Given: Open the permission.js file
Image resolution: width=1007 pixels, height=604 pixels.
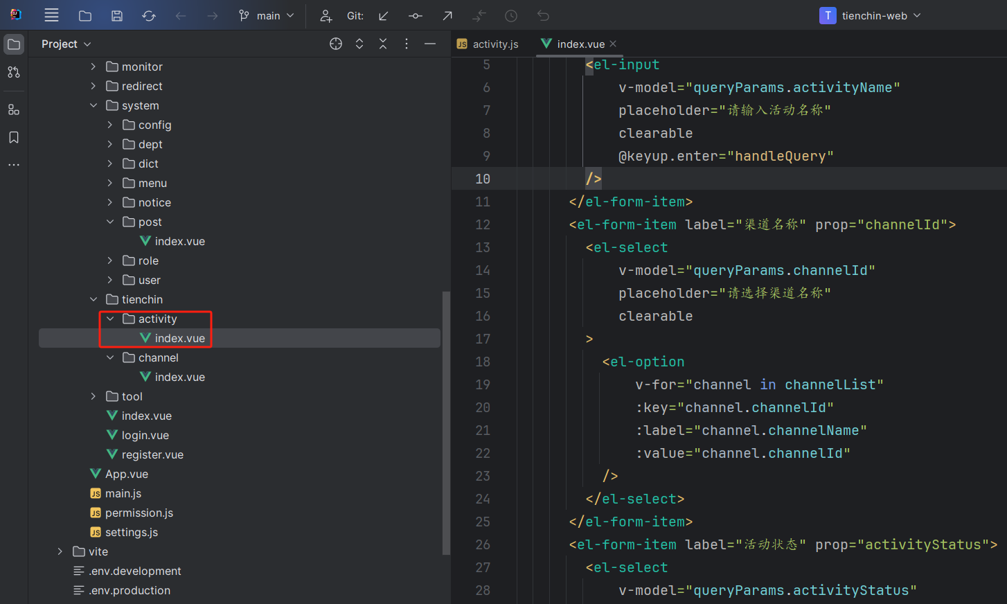Looking at the screenshot, I should 132,513.
